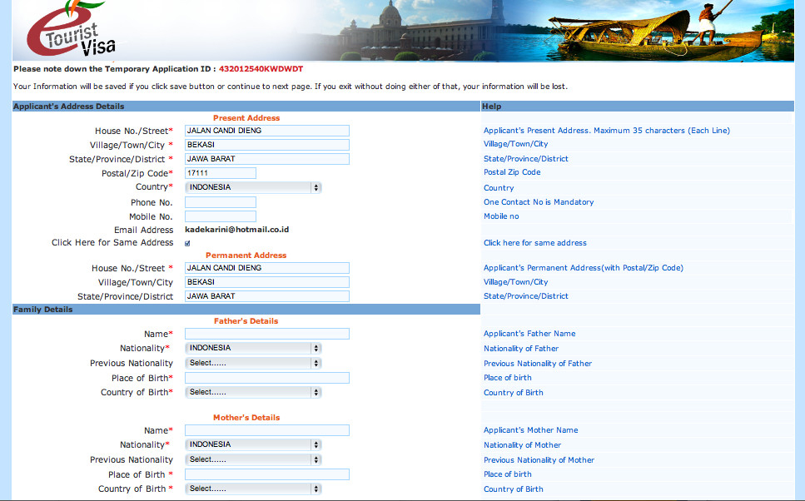Click the present Village/Town/City field

click(x=266, y=145)
